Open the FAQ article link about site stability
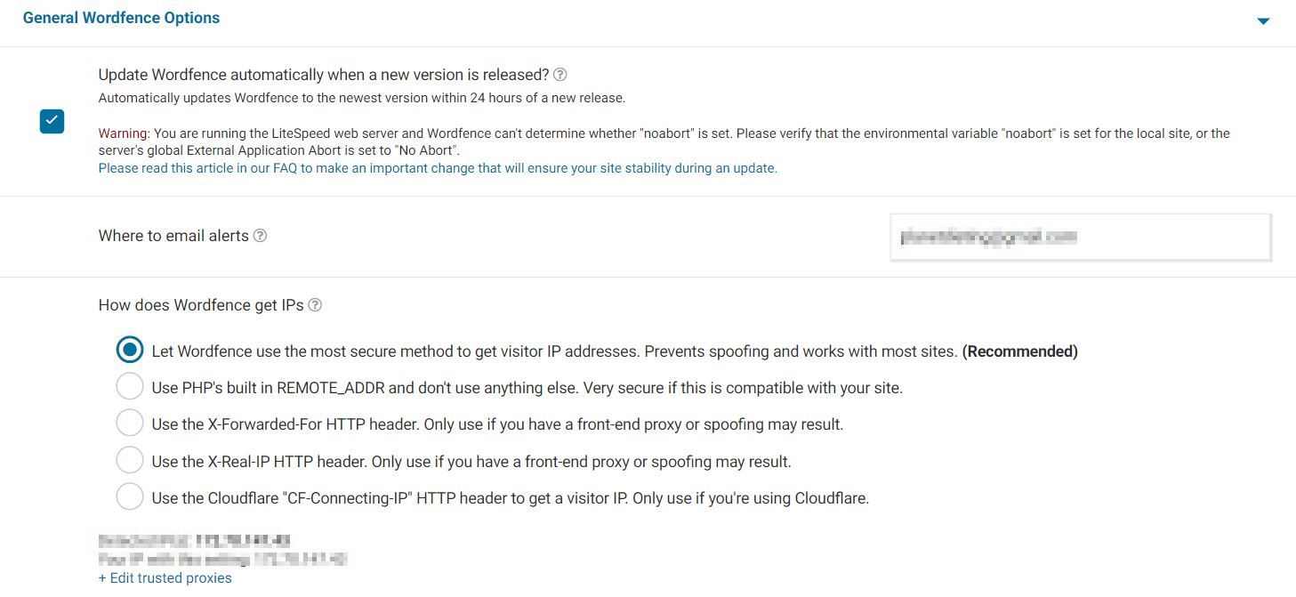 pos(438,168)
